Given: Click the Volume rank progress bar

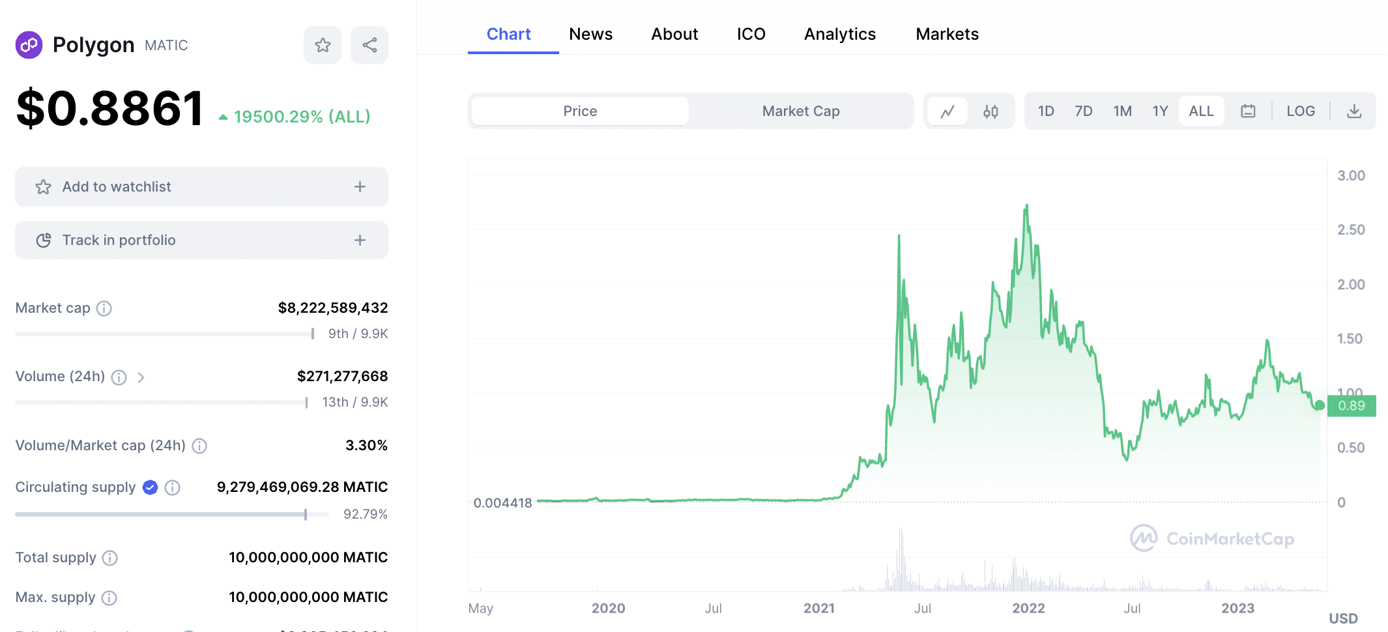Looking at the screenshot, I should click(162, 403).
